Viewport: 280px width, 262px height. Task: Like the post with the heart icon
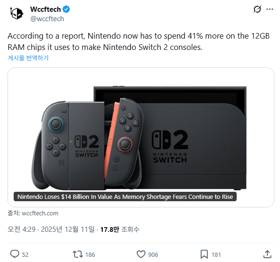pyautogui.click(x=141, y=254)
